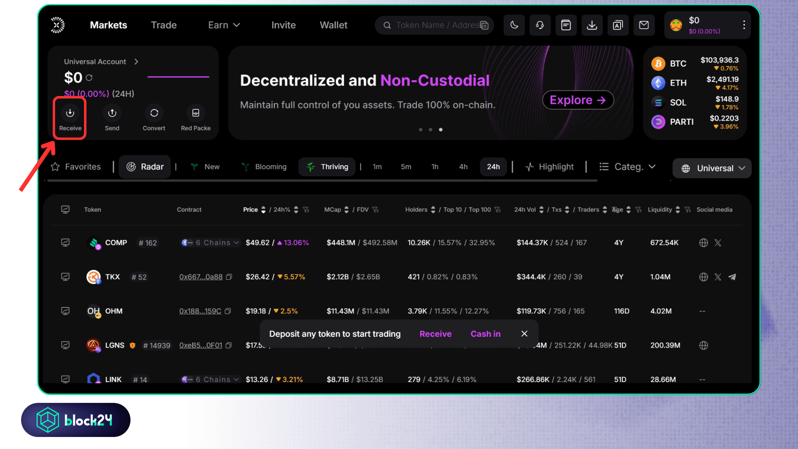
Task: Expand COMP 6 Chains dropdown
Action: (210, 243)
